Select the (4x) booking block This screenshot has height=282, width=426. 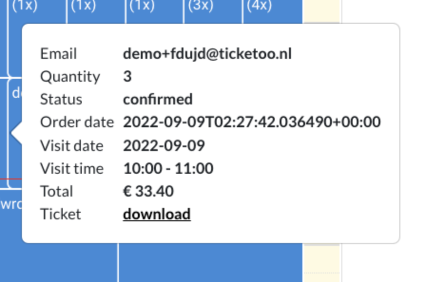pyautogui.click(x=272, y=10)
